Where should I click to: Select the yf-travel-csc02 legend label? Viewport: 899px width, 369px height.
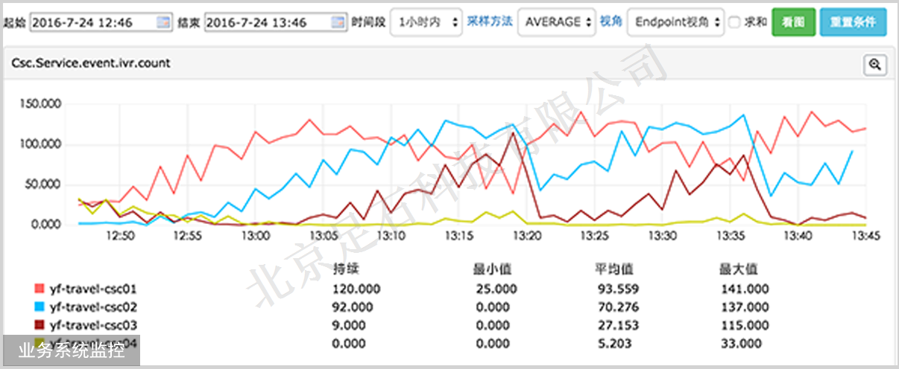92,307
